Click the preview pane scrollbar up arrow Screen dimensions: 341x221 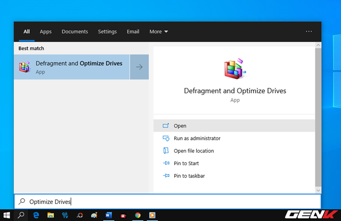[x=318, y=45]
